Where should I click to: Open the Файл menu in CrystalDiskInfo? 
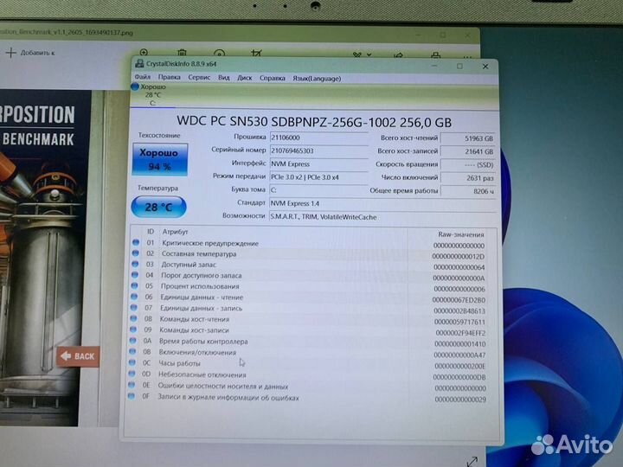pyautogui.click(x=142, y=77)
